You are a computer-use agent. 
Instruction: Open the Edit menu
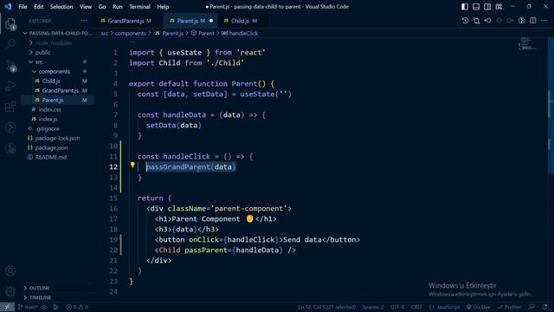click(38, 7)
